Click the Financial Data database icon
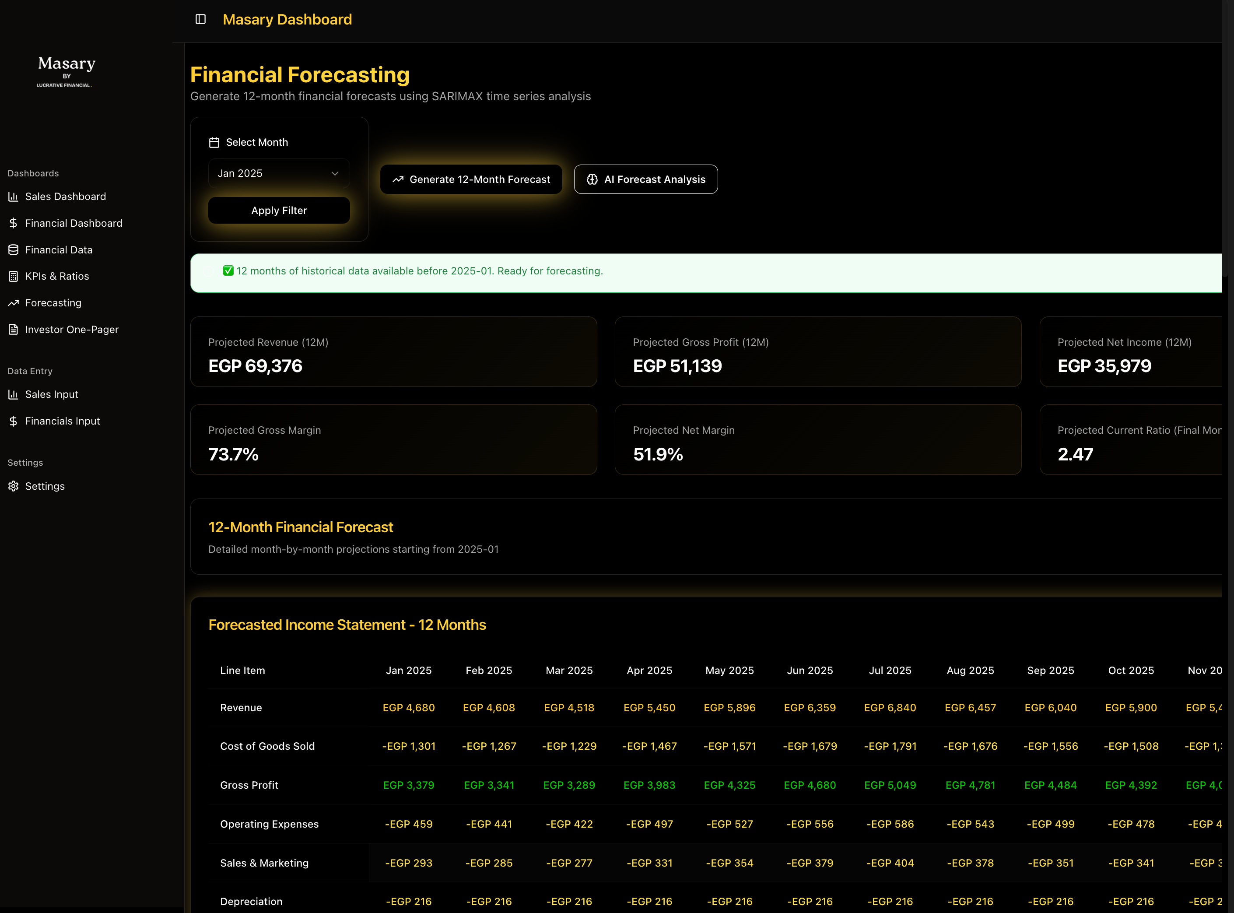 13,250
